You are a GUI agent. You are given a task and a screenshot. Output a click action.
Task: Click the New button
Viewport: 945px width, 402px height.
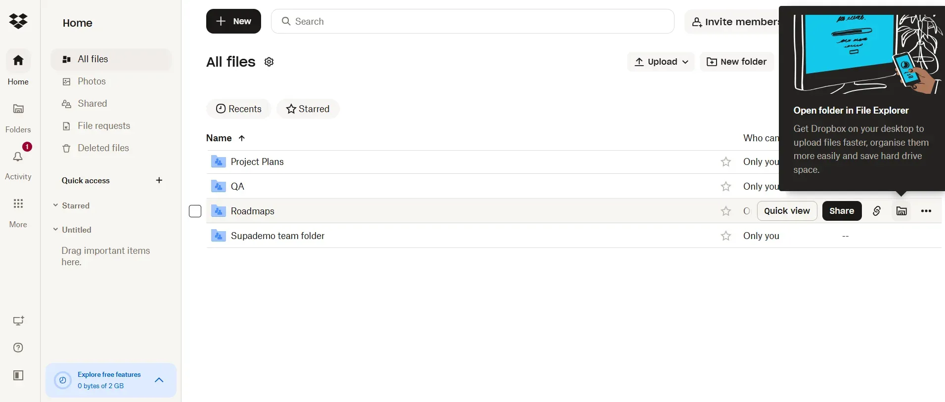pyautogui.click(x=234, y=21)
